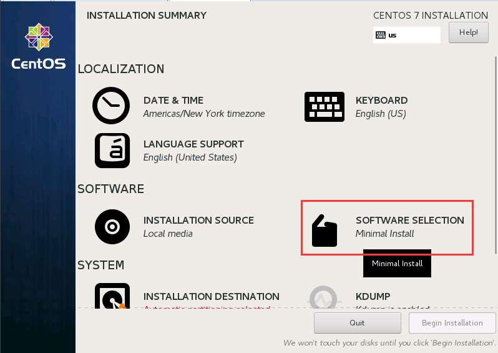Click the CENTOS 7 INSTALLATION title
This screenshot has width=498, height=353.
pyautogui.click(x=431, y=15)
